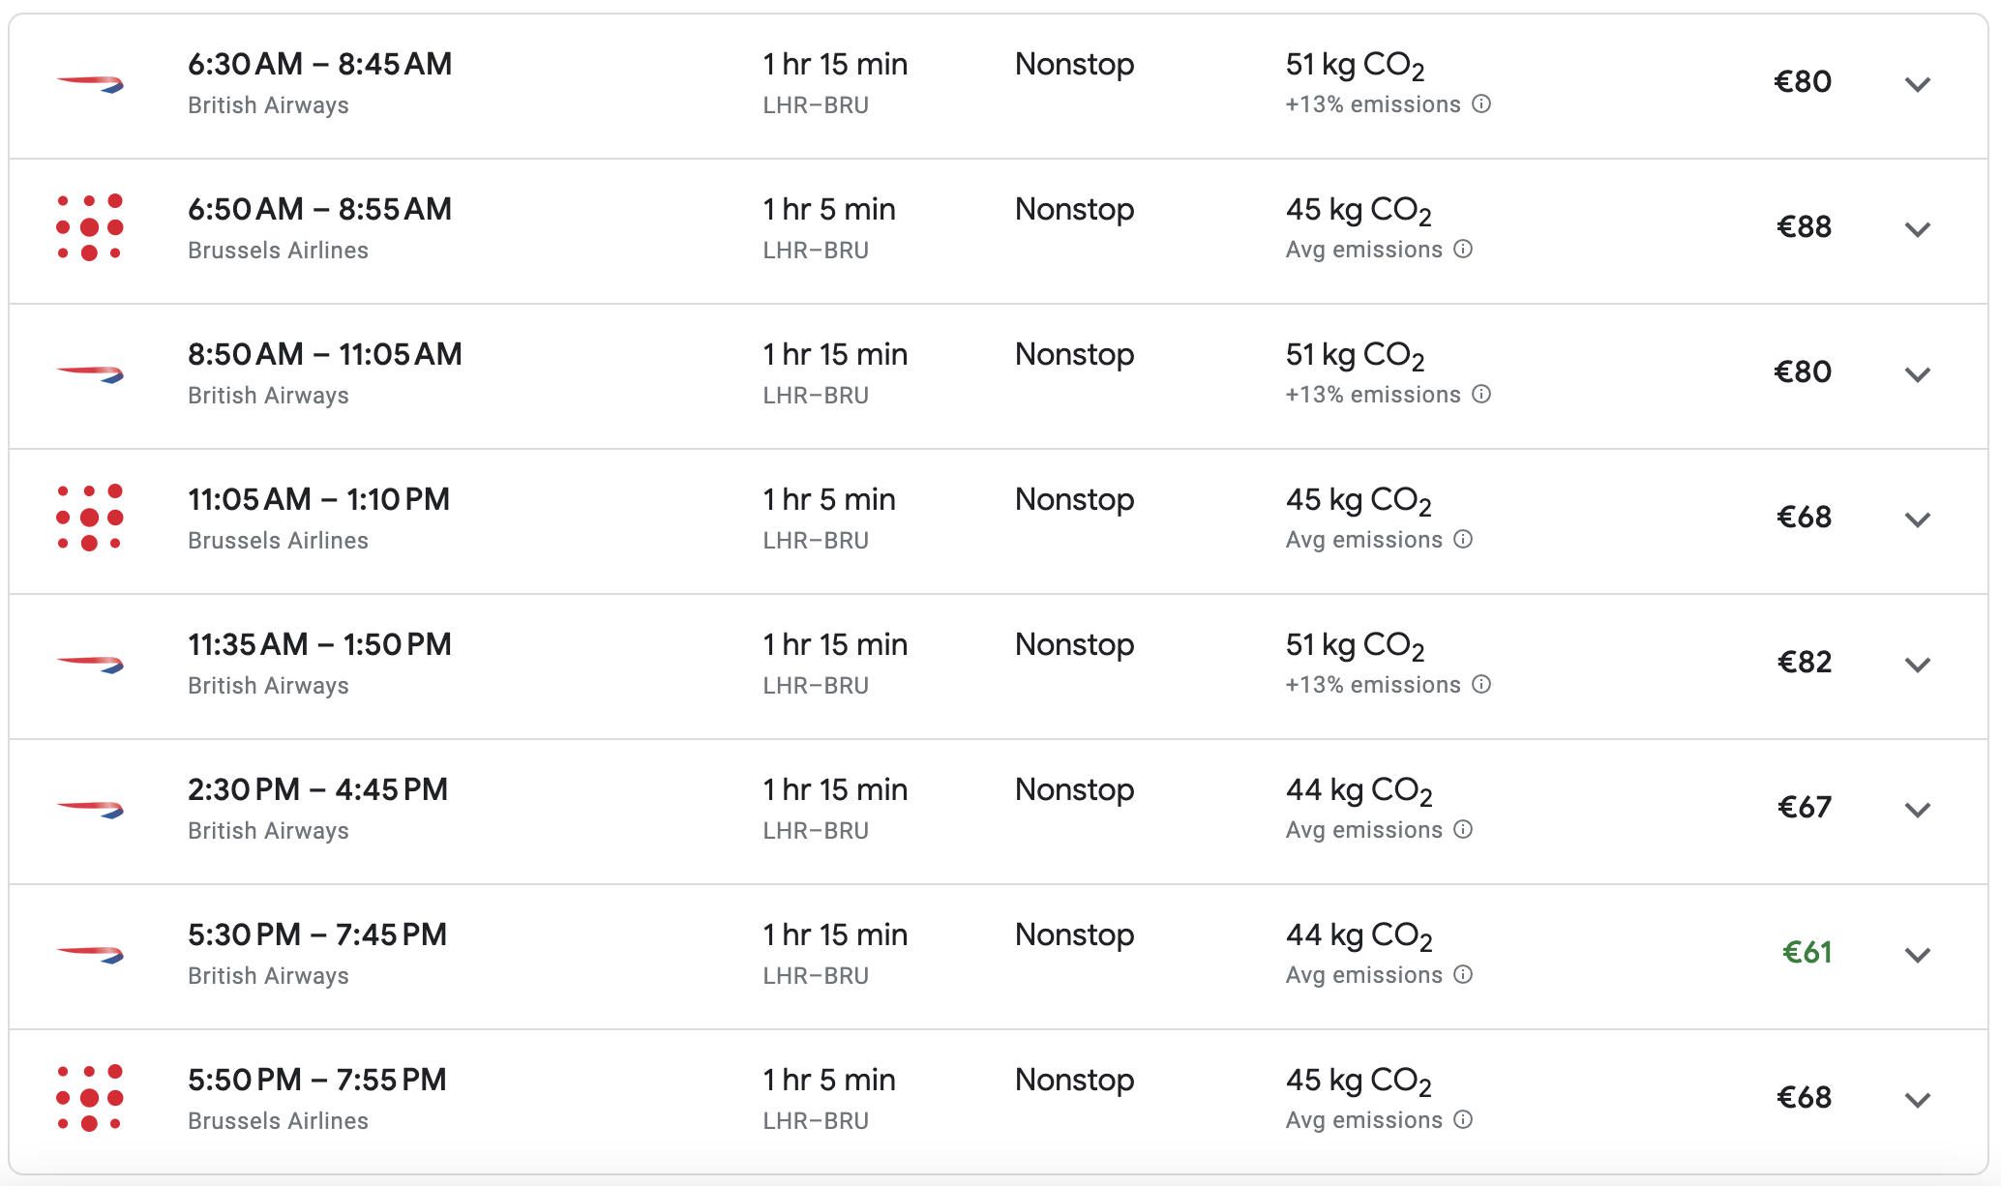Click Brussels Airlines logo on 6:50 AM flight
The height and width of the screenshot is (1186, 2001).
[x=90, y=227]
